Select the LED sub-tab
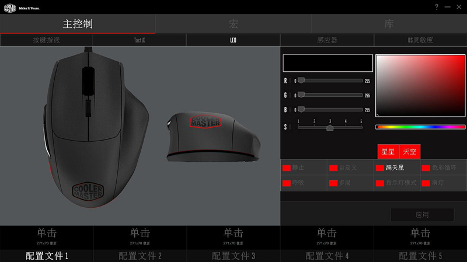The height and width of the screenshot is (262, 467). tap(233, 40)
